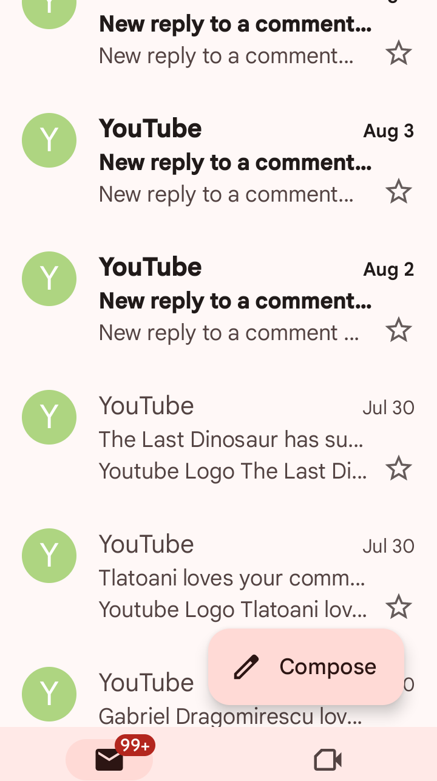
Task: Star the Tlatoani loves your comment email
Action: pos(399,607)
